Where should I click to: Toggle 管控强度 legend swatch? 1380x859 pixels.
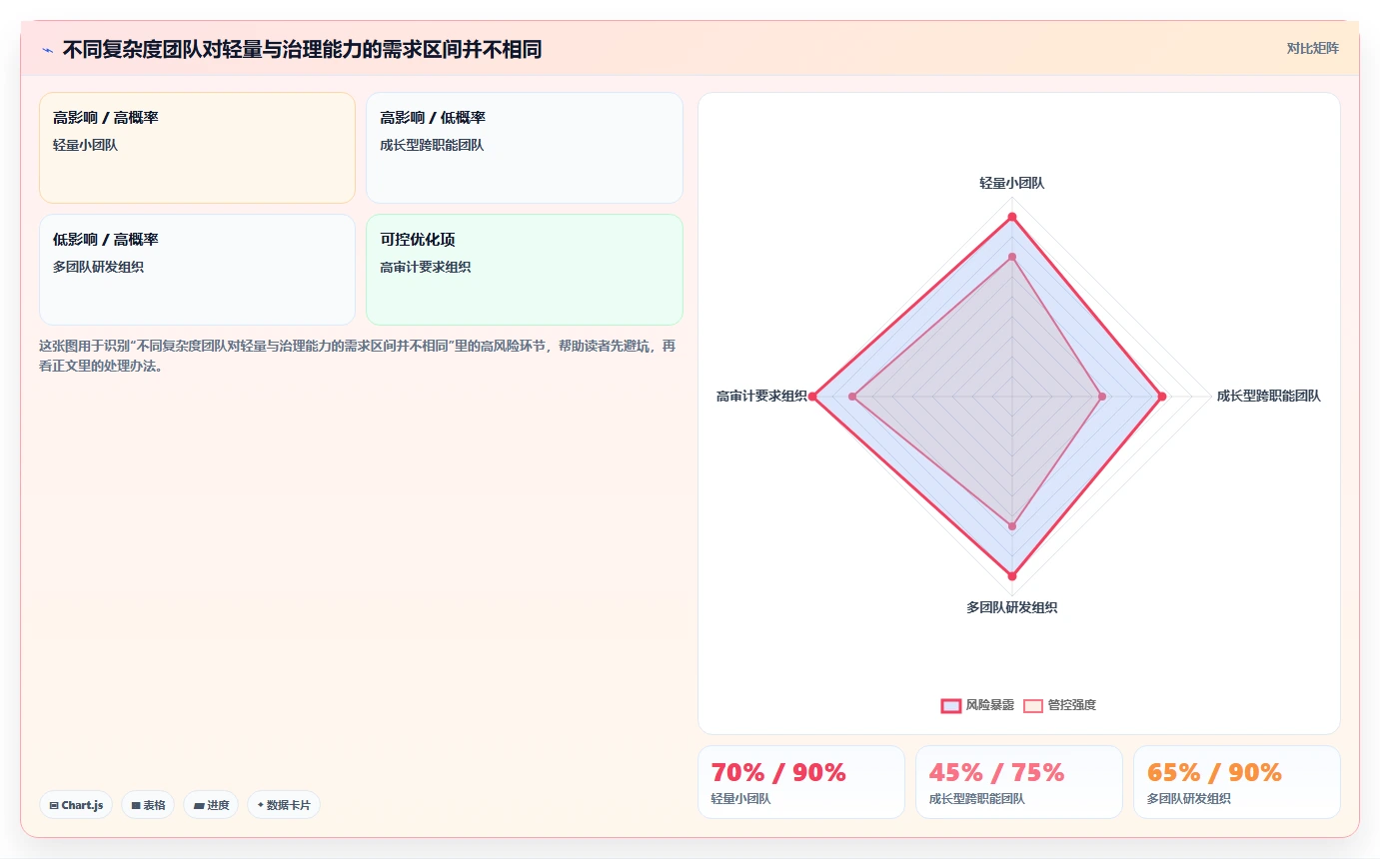tap(1033, 705)
